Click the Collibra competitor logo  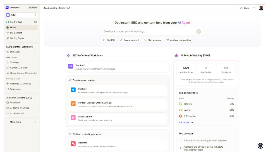[181, 104]
